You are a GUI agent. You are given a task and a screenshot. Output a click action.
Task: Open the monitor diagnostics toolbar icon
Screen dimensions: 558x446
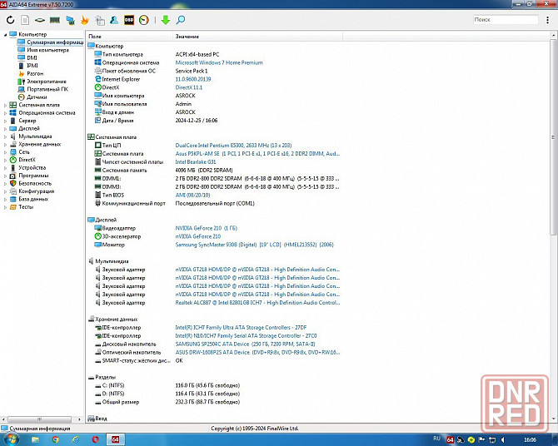100,20
